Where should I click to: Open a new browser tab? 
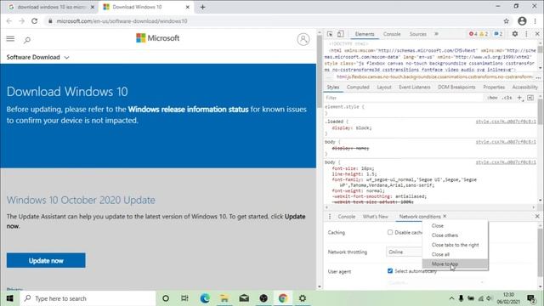[x=202, y=7]
